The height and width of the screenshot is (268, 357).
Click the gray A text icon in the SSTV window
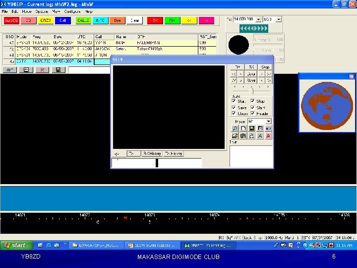pos(260,136)
